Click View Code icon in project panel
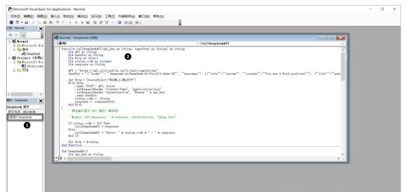 pyautogui.click(x=10, y=35)
